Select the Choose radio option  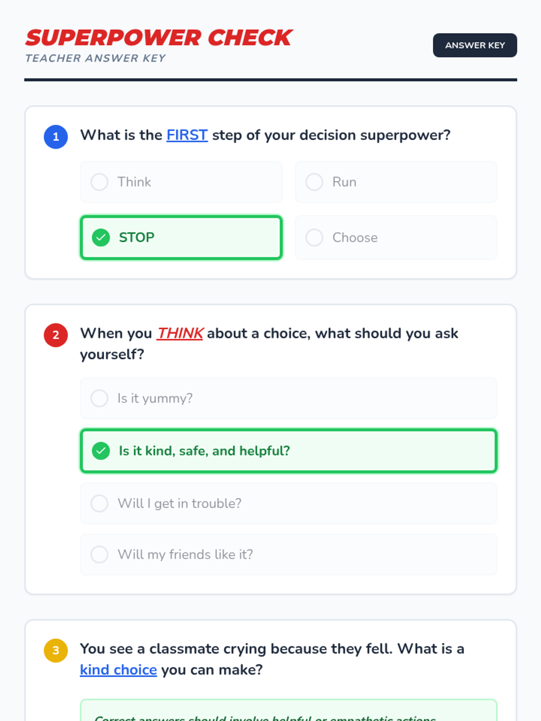(x=314, y=237)
